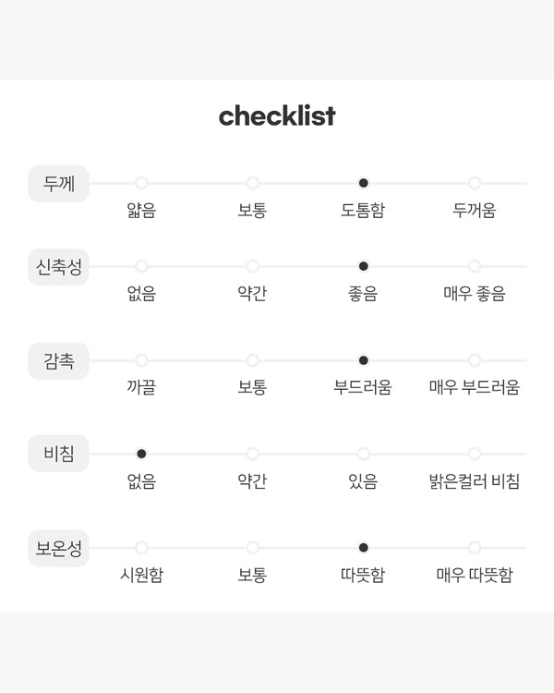
Task: Choose the 매우 좋음 stretch dot
Action: (475, 266)
